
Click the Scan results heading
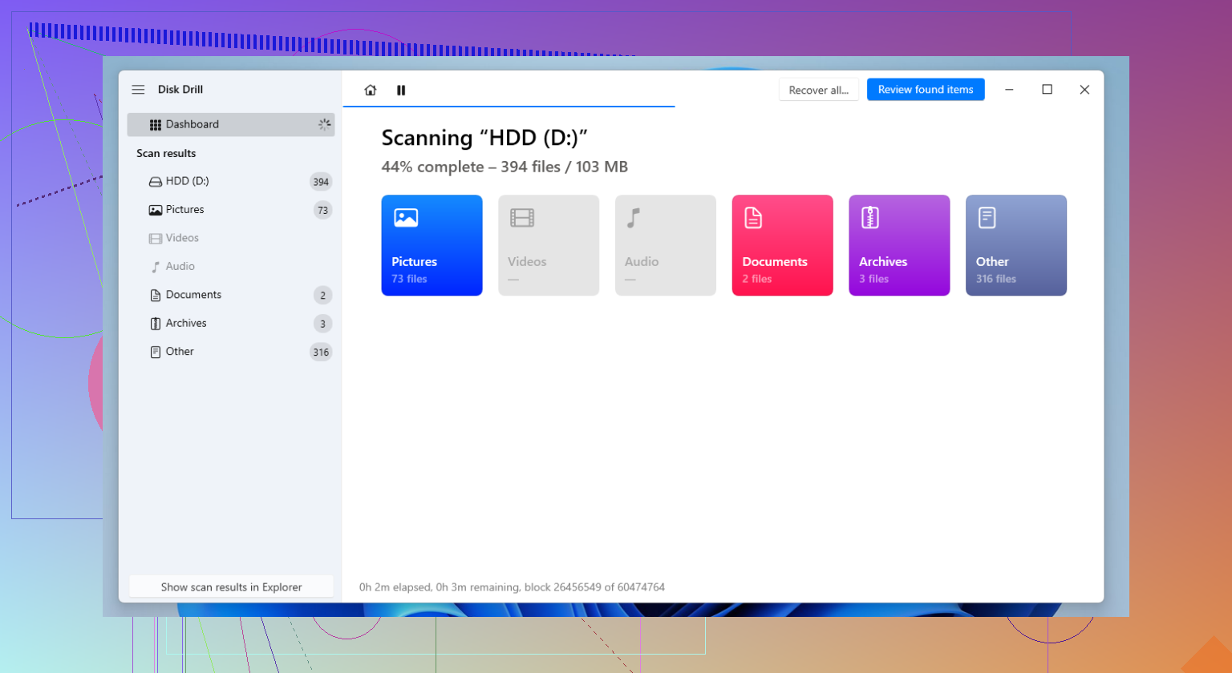click(166, 153)
